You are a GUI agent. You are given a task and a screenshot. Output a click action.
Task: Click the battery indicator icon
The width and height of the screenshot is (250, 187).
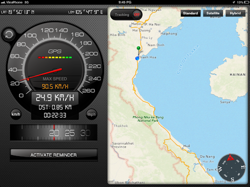pos(246,2)
